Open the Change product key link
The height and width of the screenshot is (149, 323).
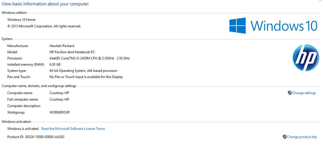(302, 137)
